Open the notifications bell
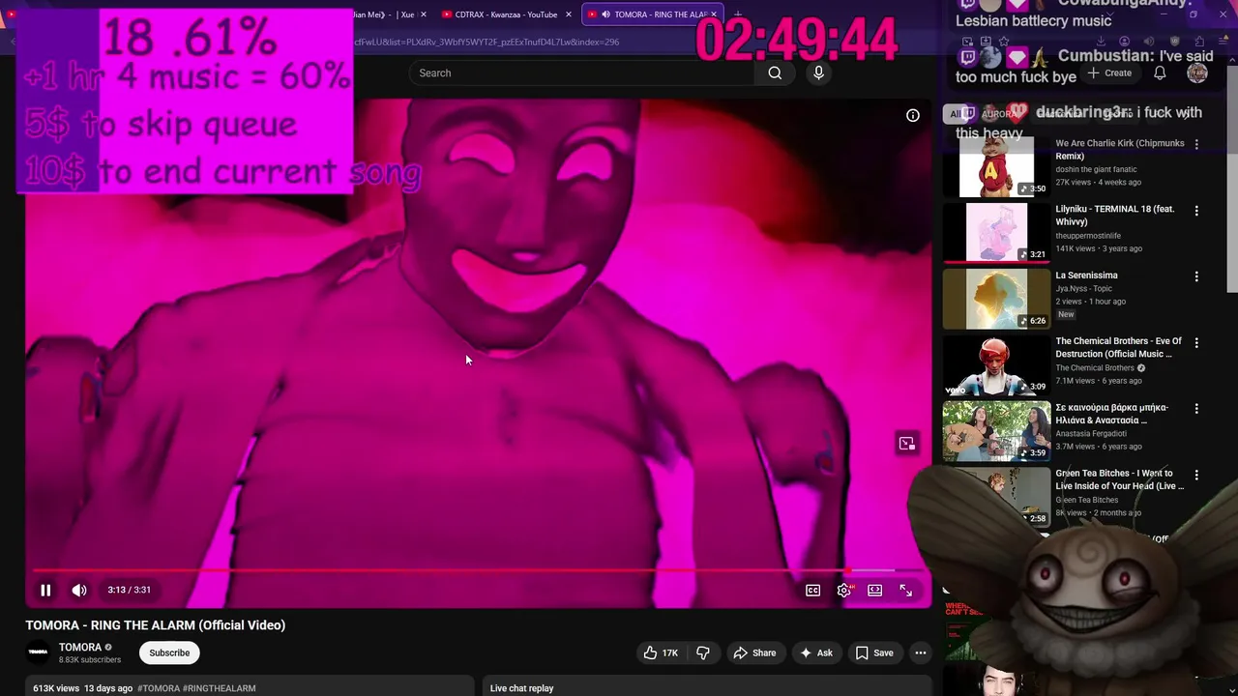This screenshot has width=1238, height=696. [x=1160, y=72]
